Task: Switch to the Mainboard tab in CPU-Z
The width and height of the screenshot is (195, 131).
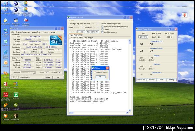Action: [x=27, y=32]
